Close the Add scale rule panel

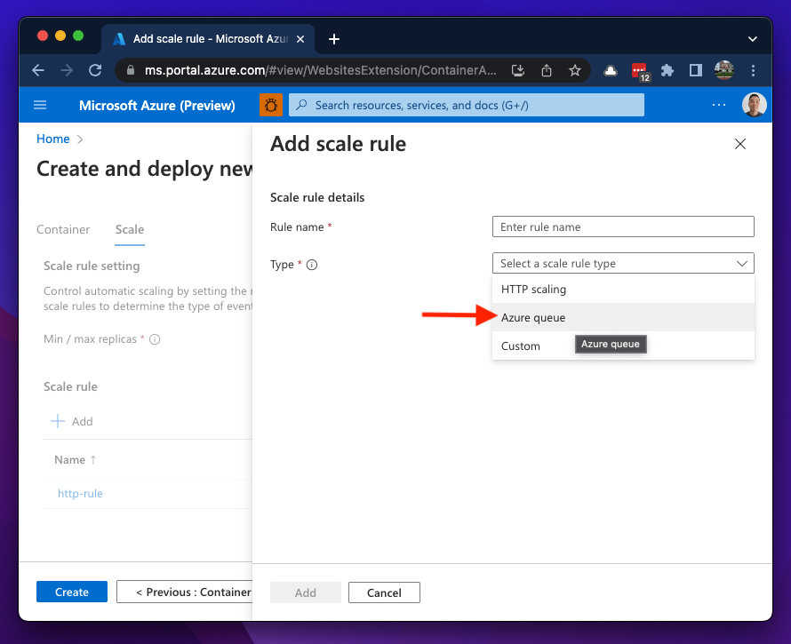(740, 144)
